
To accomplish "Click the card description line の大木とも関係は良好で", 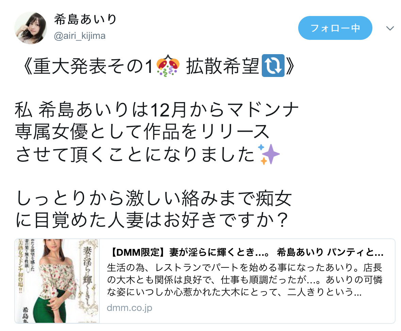I will 245,280.
